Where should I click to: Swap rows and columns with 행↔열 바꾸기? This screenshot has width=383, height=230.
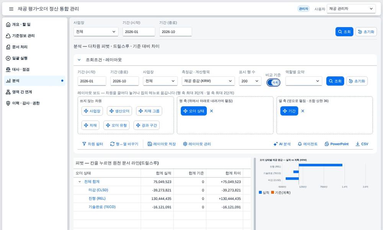pos(124,144)
